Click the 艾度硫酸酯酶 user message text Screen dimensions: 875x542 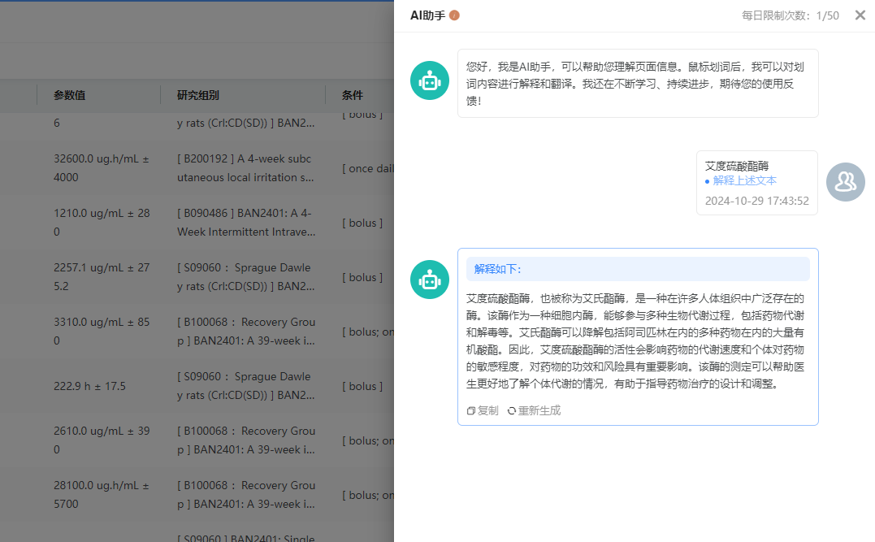(737, 166)
